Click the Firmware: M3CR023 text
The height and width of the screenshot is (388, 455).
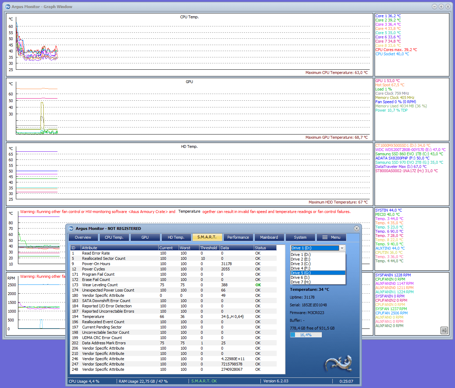coord(307,313)
